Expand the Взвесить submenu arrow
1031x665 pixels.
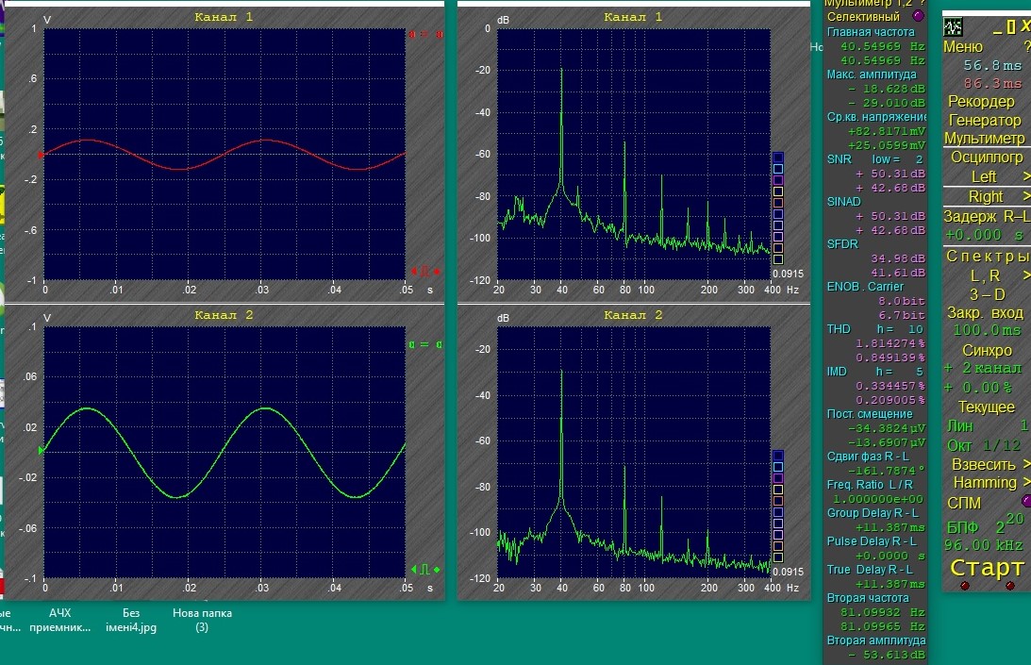point(1026,464)
